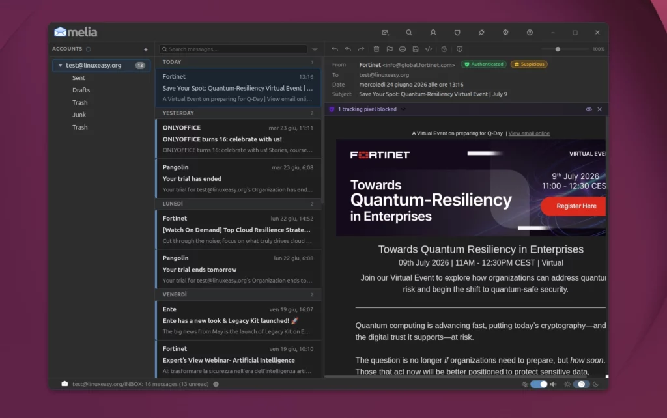Click the reply-all double arrow icon
Viewport: 667px width, 418px height.
point(348,49)
